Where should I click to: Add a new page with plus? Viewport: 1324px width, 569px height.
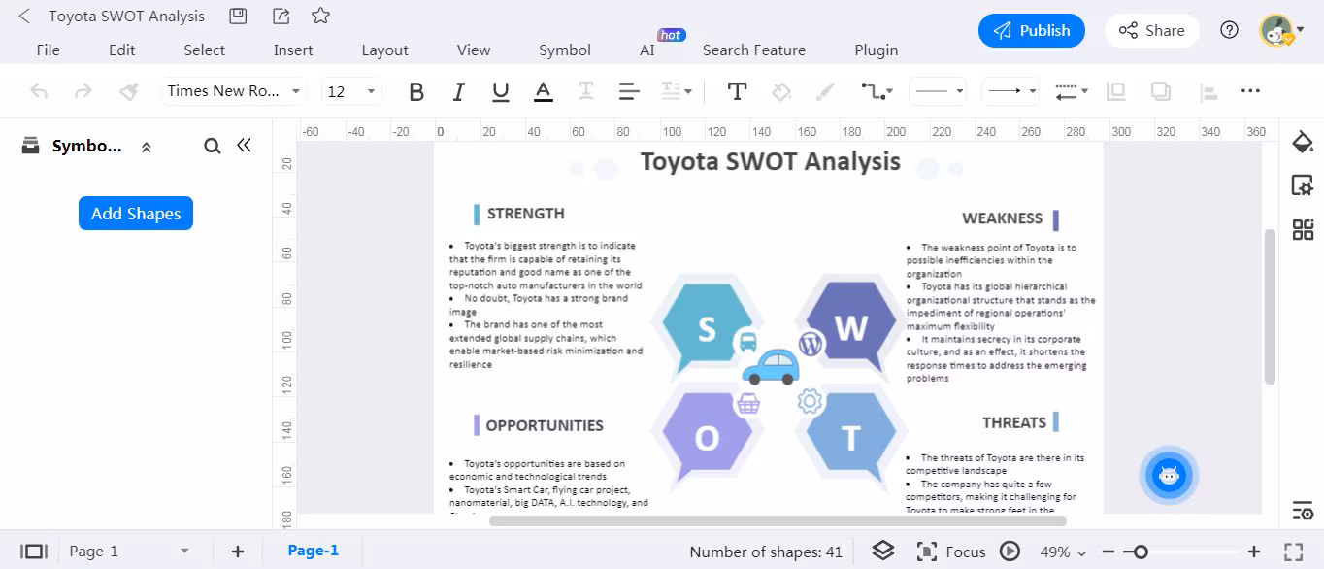coord(237,552)
